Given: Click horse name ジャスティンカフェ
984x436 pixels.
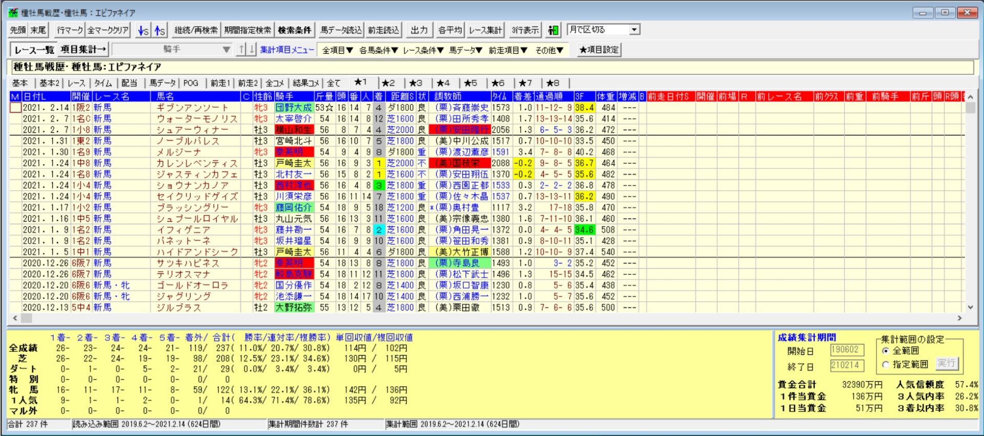Looking at the screenshot, I should [x=197, y=174].
